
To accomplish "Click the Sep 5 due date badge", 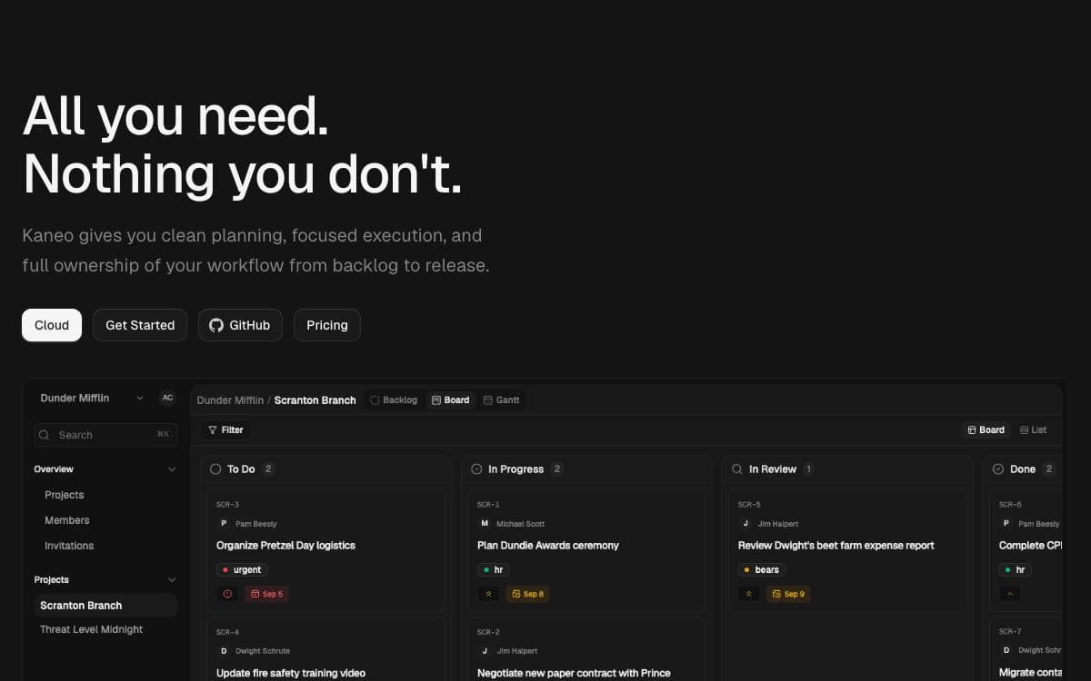I will coord(266,594).
